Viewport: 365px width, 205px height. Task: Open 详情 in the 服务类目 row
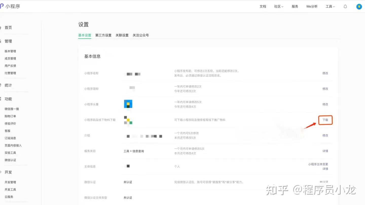click(325, 151)
